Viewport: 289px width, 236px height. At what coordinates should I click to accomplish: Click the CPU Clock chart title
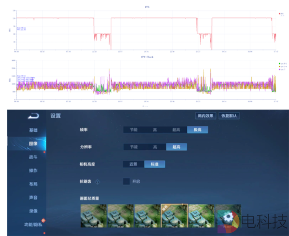coord(147,57)
